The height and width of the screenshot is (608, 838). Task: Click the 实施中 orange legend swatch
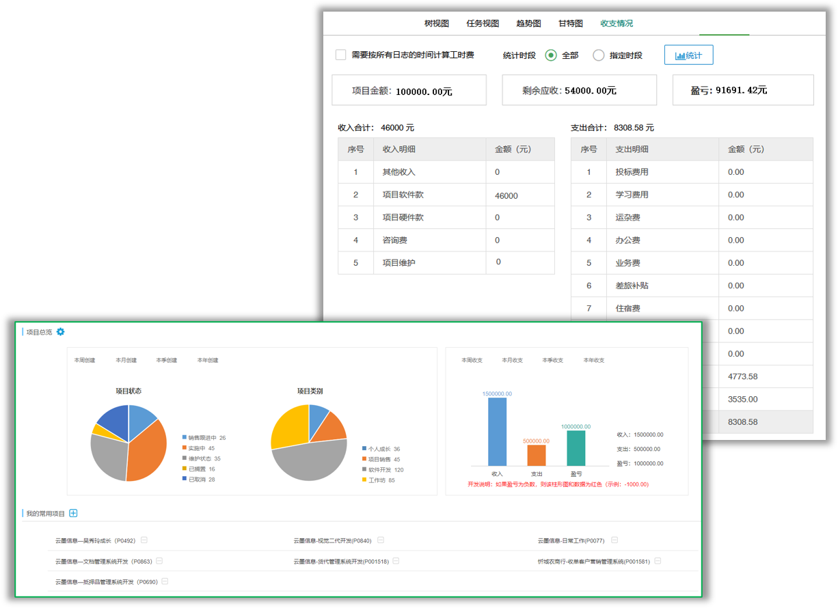185,448
